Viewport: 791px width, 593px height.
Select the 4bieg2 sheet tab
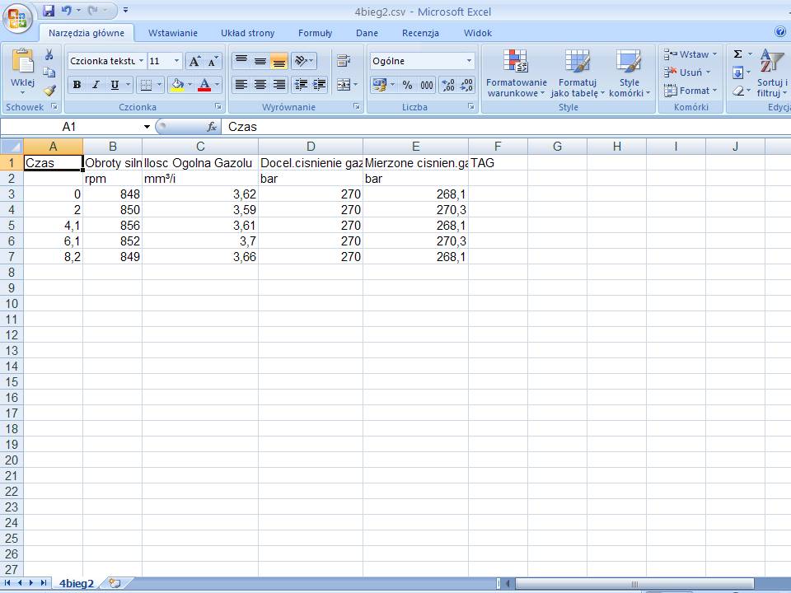coord(77,583)
